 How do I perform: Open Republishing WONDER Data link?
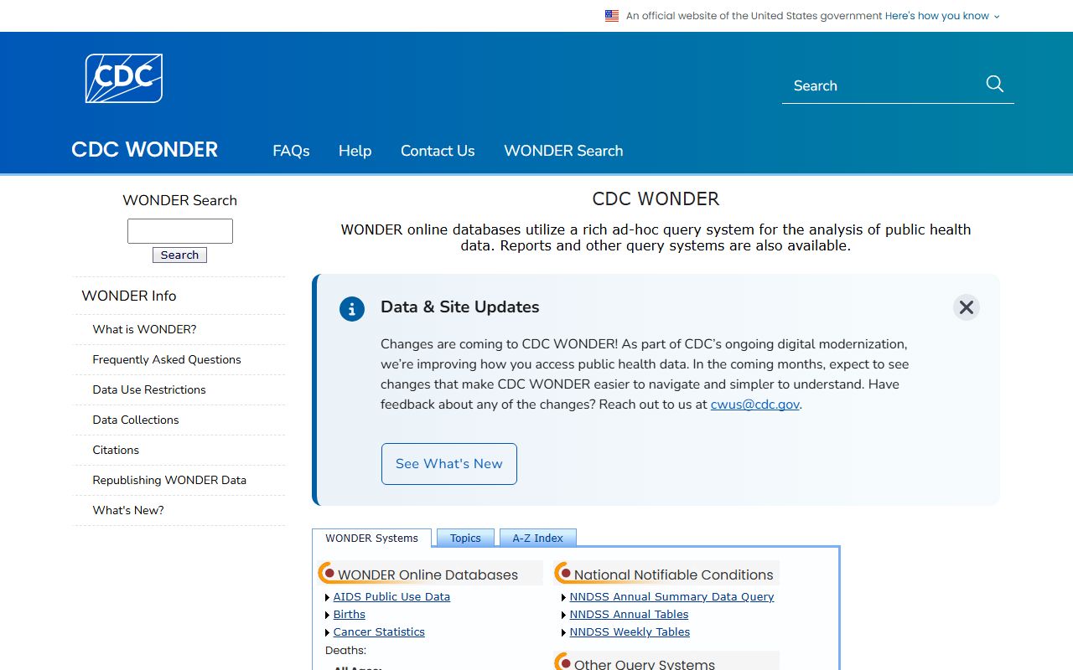point(169,480)
